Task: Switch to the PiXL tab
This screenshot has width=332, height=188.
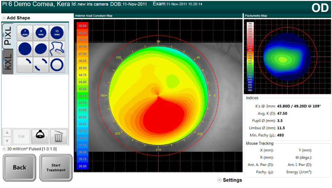Action: (x=8, y=36)
